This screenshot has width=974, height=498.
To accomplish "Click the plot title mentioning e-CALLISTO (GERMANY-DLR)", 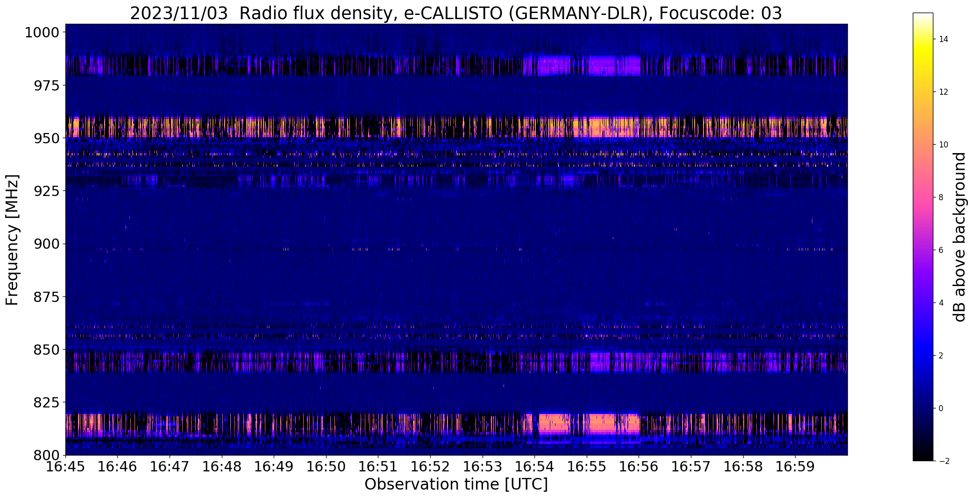I will (455, 13).
